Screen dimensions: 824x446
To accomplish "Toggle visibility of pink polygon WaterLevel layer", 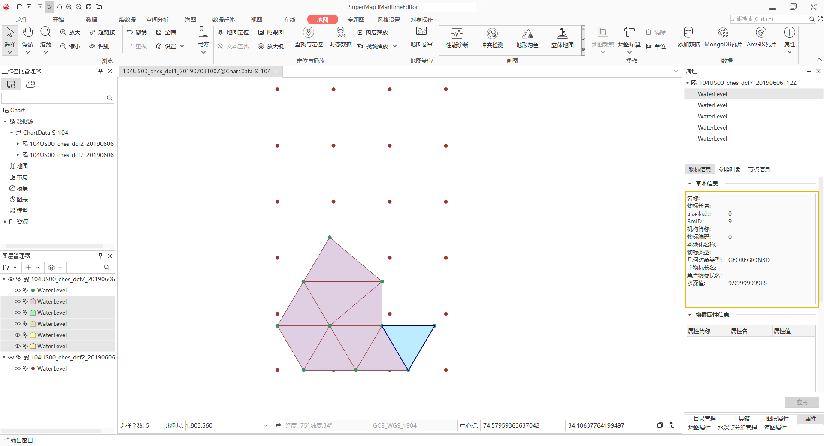I will (x=18, y=301).
